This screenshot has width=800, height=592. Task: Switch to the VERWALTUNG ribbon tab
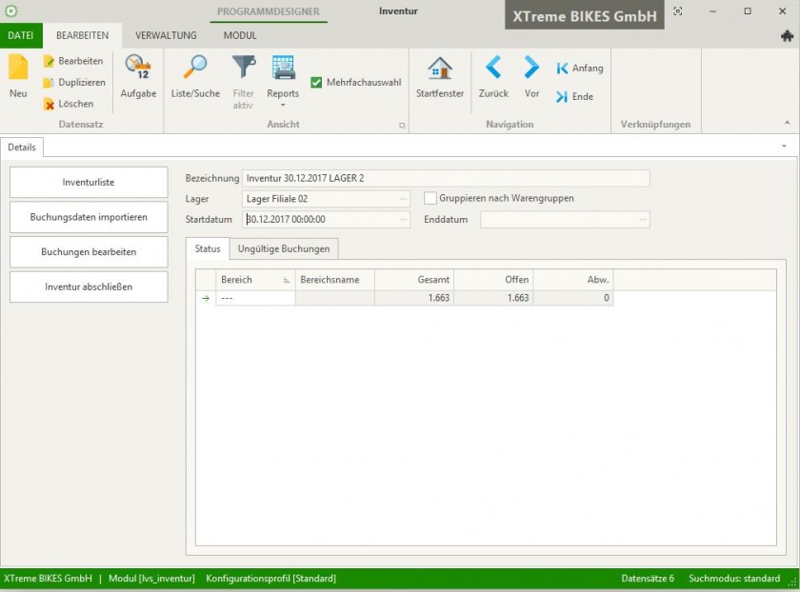pos(166,36)
